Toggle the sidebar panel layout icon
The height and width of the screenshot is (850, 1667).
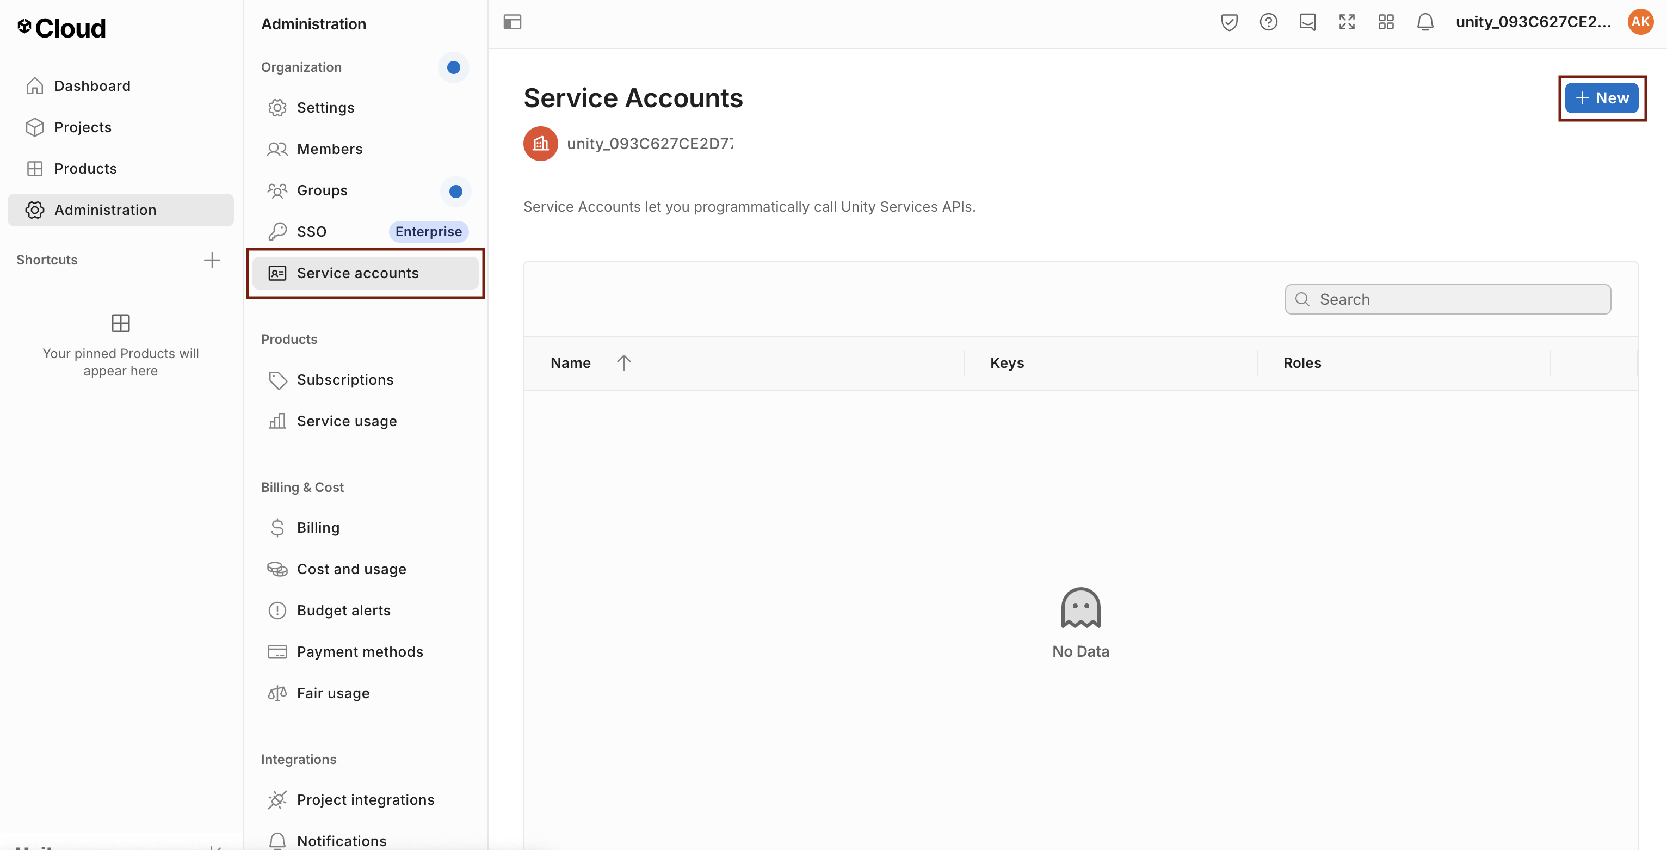point(513,22)
